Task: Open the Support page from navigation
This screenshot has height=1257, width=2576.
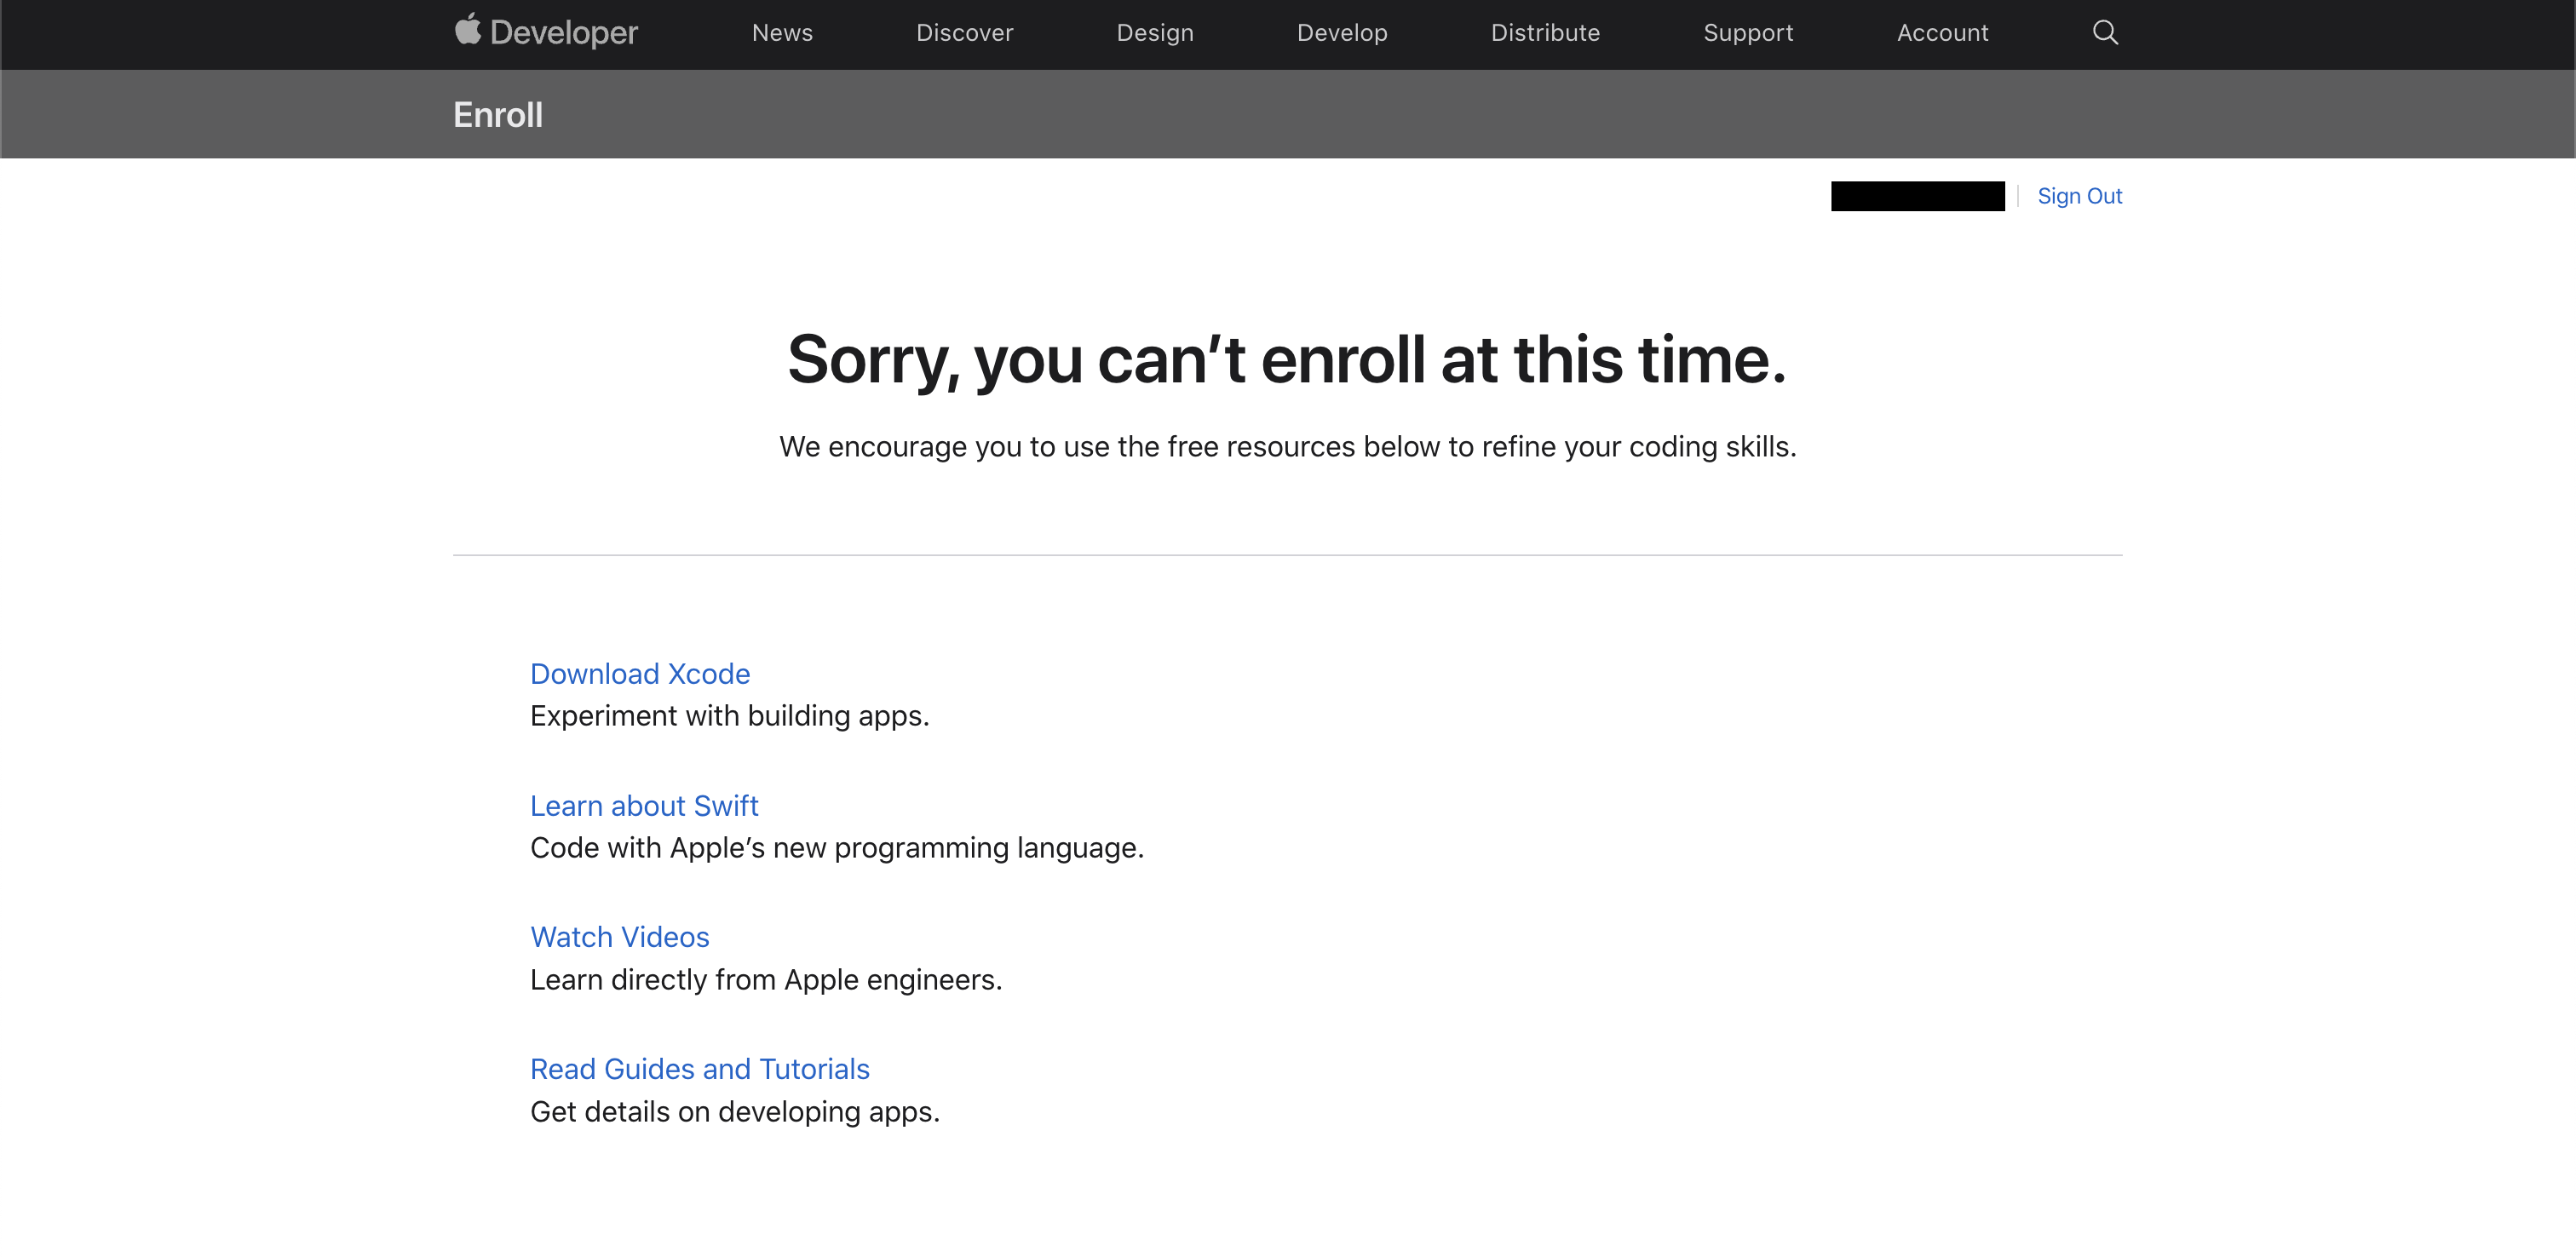Action: click(x=1748, y=33)
